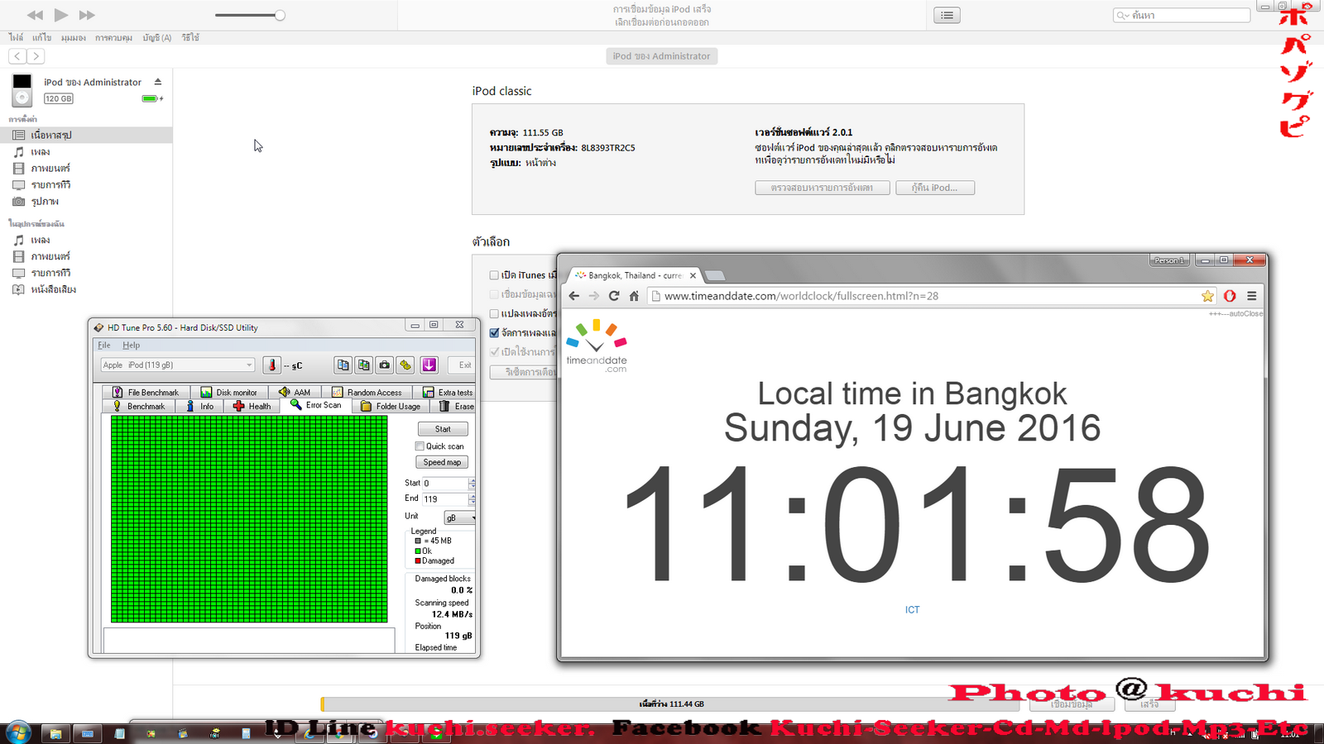Image resolution: width=1324 pixels, height=744 pixels.
Task: Open ไฟล์ menu in iTunes
Action: pyautogui.click(x=16, y=38)
